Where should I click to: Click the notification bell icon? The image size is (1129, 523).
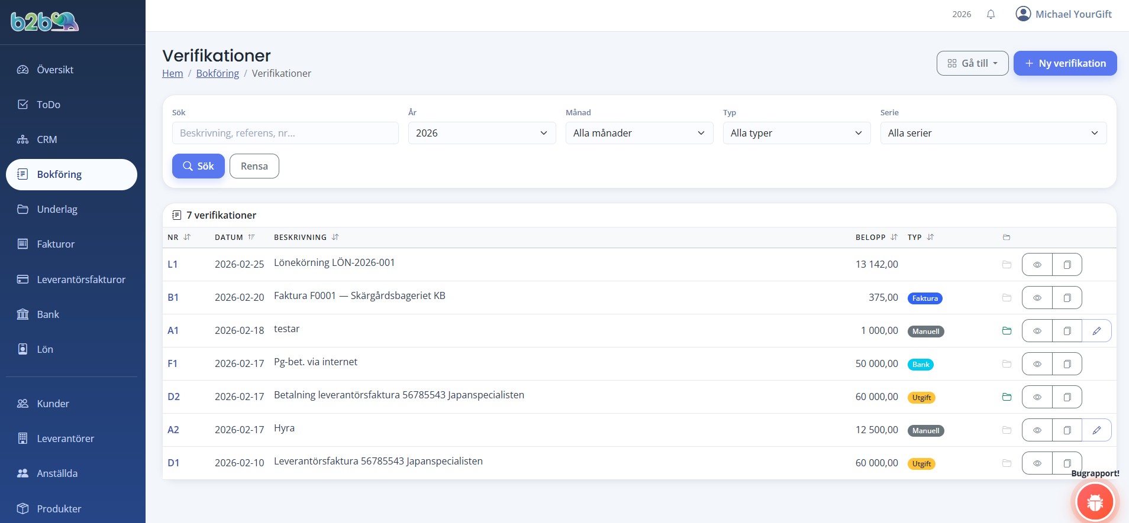pyautogui.click(x=991, y=14)
